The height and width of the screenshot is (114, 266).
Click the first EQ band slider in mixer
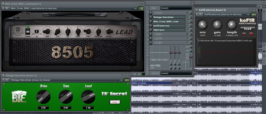(171, 53)
